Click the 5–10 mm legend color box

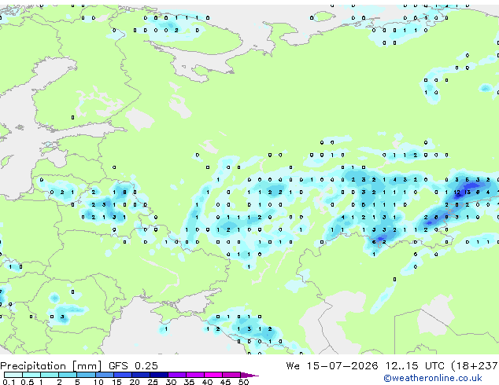click(86, 375)
